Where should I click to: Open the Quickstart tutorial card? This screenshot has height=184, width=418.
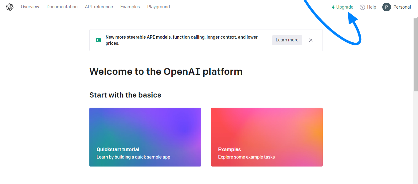(145, 137)
